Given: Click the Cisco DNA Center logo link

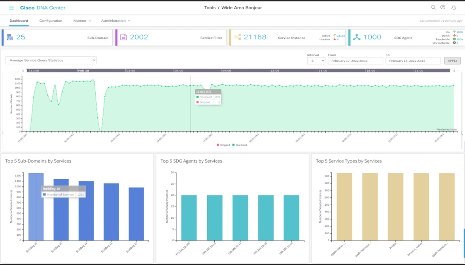Looking at the screenshot, I should (x=43, y=8).
